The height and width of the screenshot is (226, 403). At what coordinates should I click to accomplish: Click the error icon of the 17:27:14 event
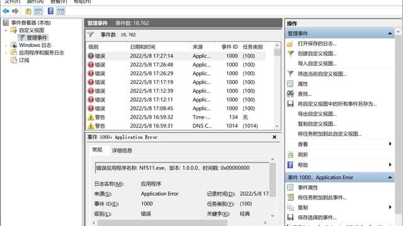coord(91,56)
